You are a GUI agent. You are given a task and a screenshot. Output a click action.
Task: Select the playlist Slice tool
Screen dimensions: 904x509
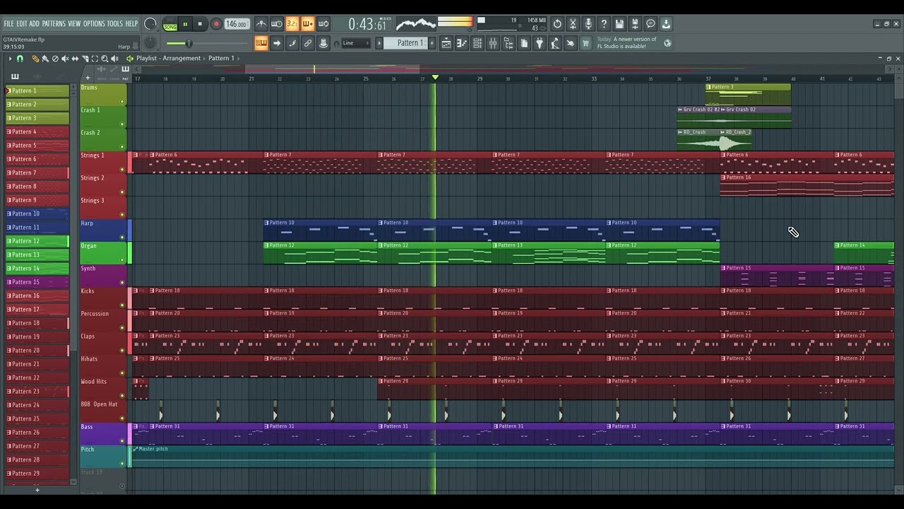point(85,59)
